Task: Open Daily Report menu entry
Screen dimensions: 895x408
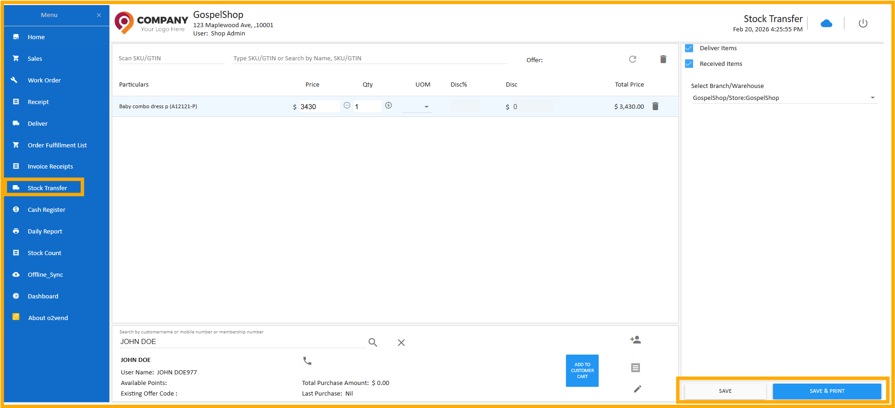Action: tap(45, 232)
